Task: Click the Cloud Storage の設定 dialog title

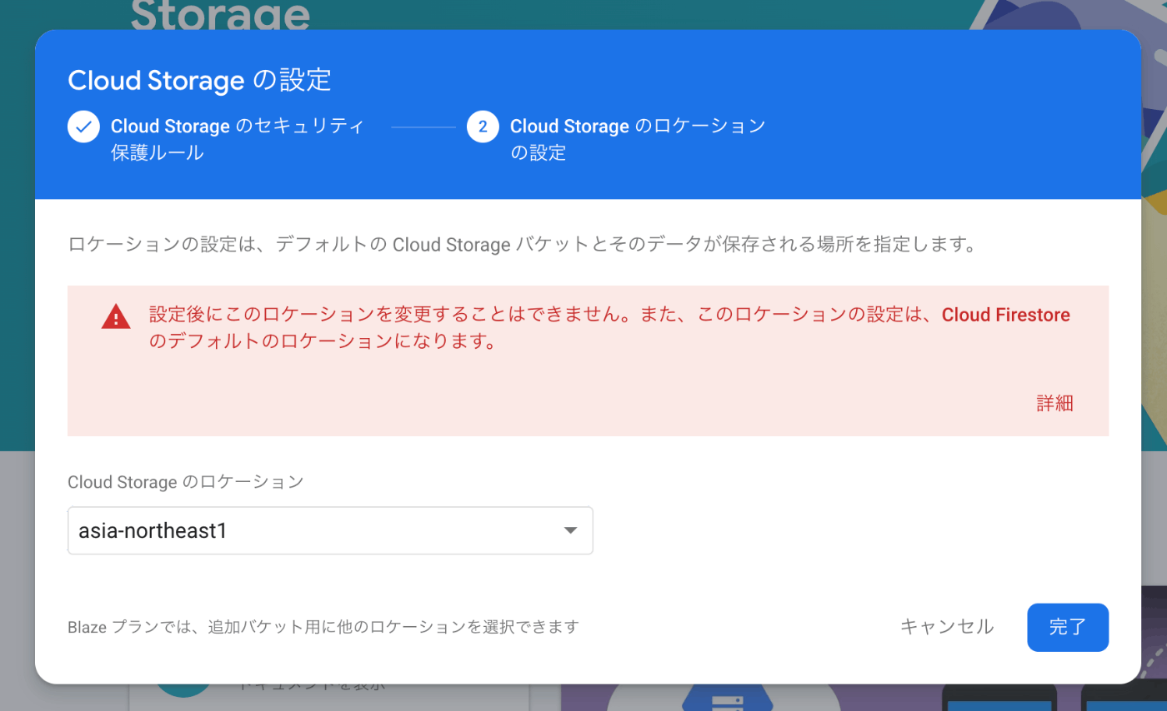Action: coord(199,80)
